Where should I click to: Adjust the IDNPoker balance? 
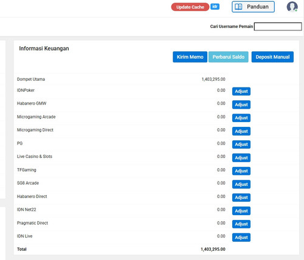[x=241, y=91]
